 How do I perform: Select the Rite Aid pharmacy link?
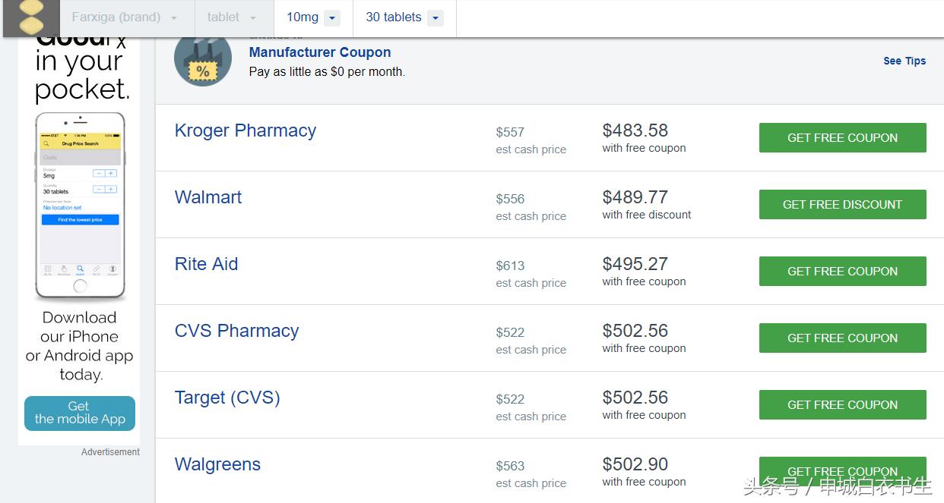(x=207, y=264)
